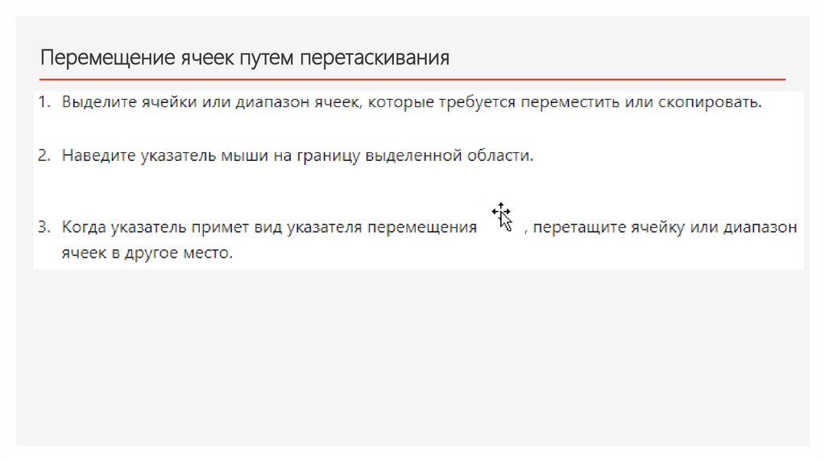Viewport: 825px width, 462px height.
Task: Click the orange line under the title
Action: 411,80
